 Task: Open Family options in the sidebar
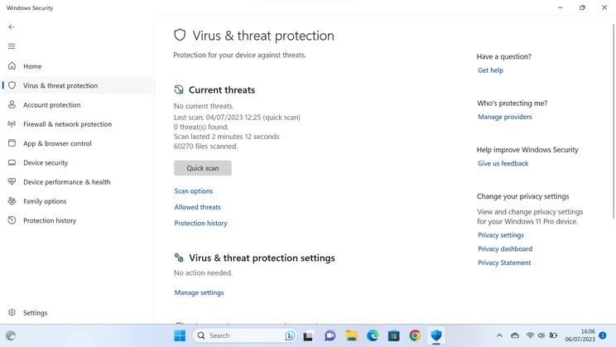(x=45, y=201)
